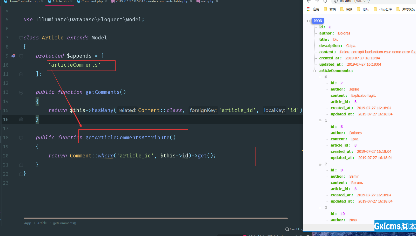
Task: Click the getArticleCommentsAttribute method name
Action: point(127,137)
